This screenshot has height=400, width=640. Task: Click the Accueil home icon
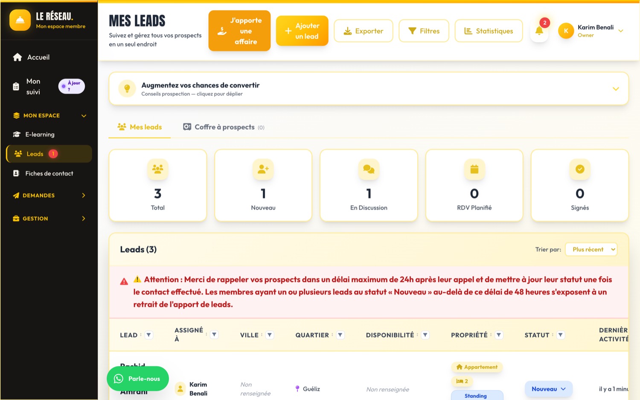pos(17,57)
